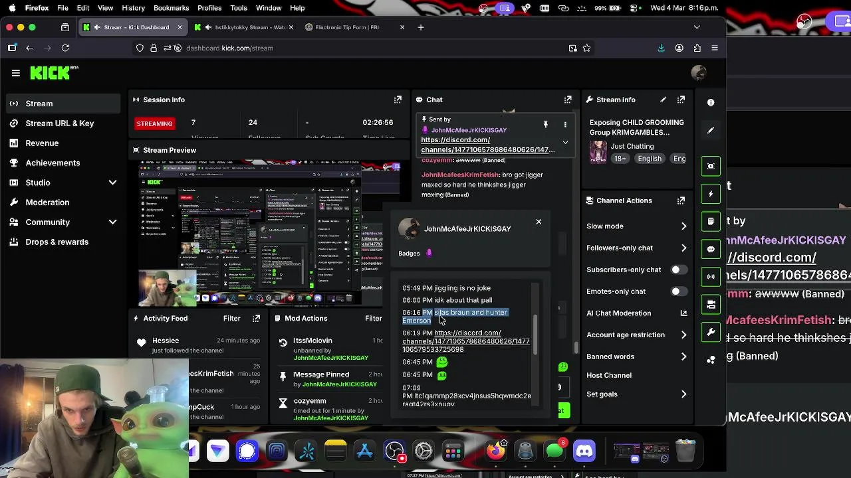
Task: Open Messages app in the Dock
Action: pos(554,451)
